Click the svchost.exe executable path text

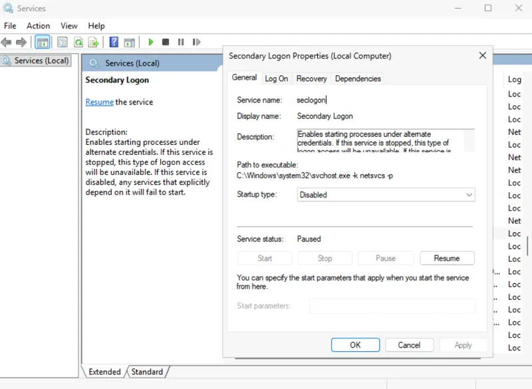point(315,176)
